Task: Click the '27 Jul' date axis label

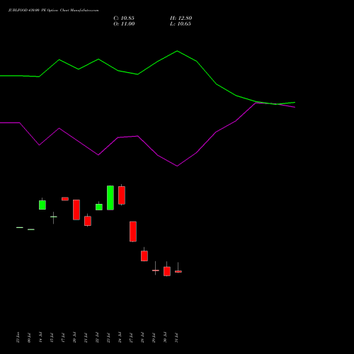Action: pos(131,338)
